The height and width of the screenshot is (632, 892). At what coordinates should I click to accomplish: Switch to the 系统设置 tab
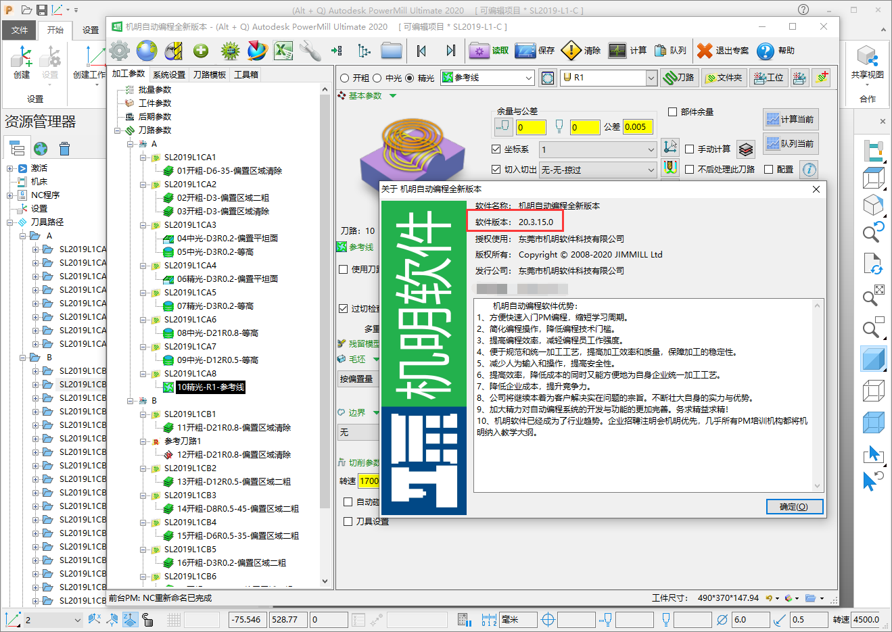pyautogui.click(x=169, y=74)
